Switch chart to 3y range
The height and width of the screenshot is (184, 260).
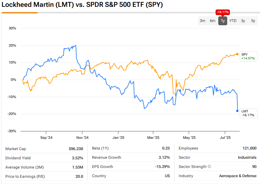point(243,21)
